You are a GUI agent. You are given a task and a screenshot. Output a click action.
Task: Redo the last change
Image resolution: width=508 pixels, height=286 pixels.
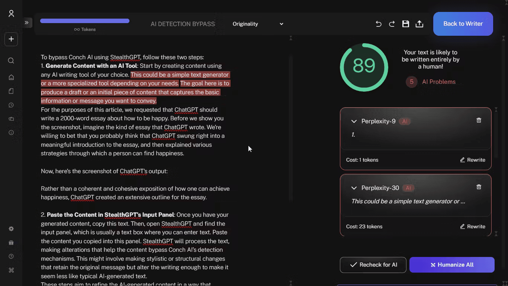pyautogui.click(x=392, y=24)
